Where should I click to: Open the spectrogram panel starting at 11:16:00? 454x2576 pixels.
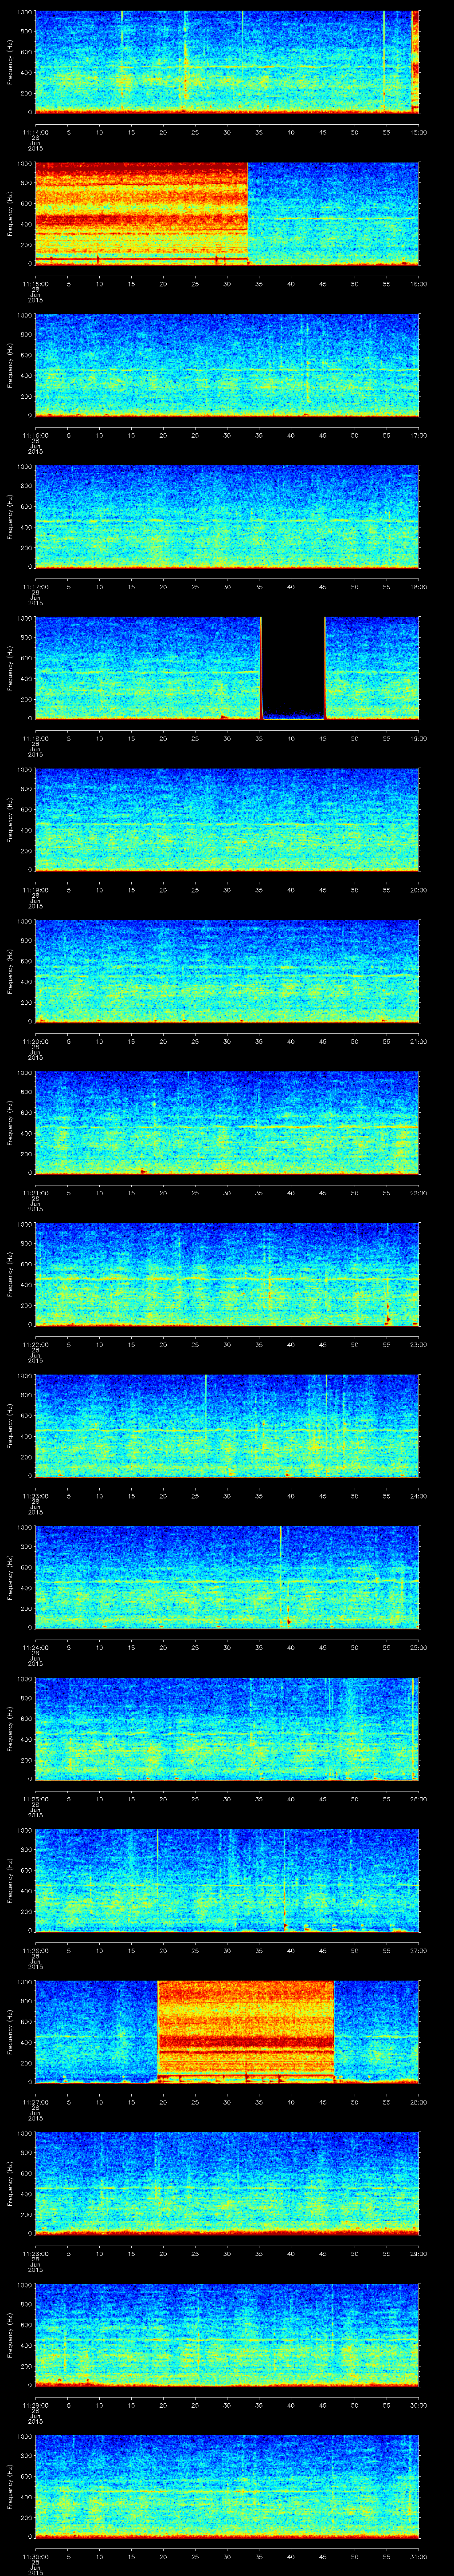tap(227, 365)
